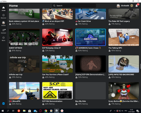Click the '56% Rating' text
141x113 pixels.
[17, 104]
